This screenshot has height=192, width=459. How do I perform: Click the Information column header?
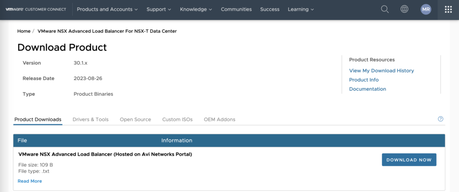[177, 141]
